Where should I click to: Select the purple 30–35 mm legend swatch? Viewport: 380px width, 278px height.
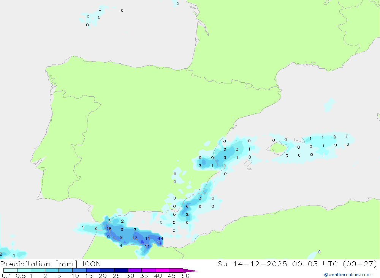(135, 270)
